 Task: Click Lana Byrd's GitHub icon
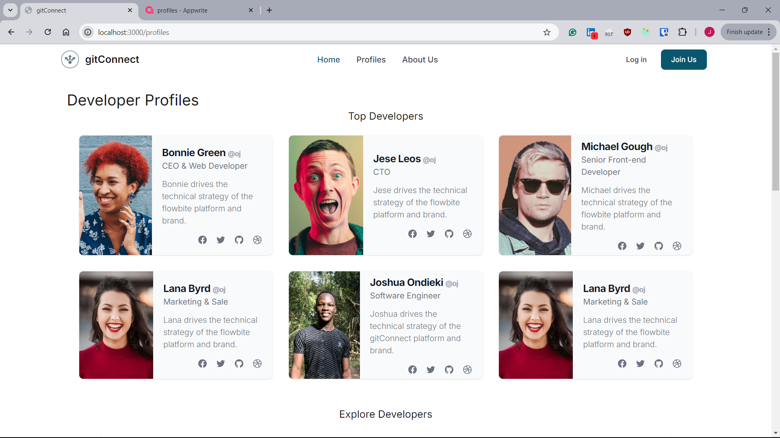point(239,363)
